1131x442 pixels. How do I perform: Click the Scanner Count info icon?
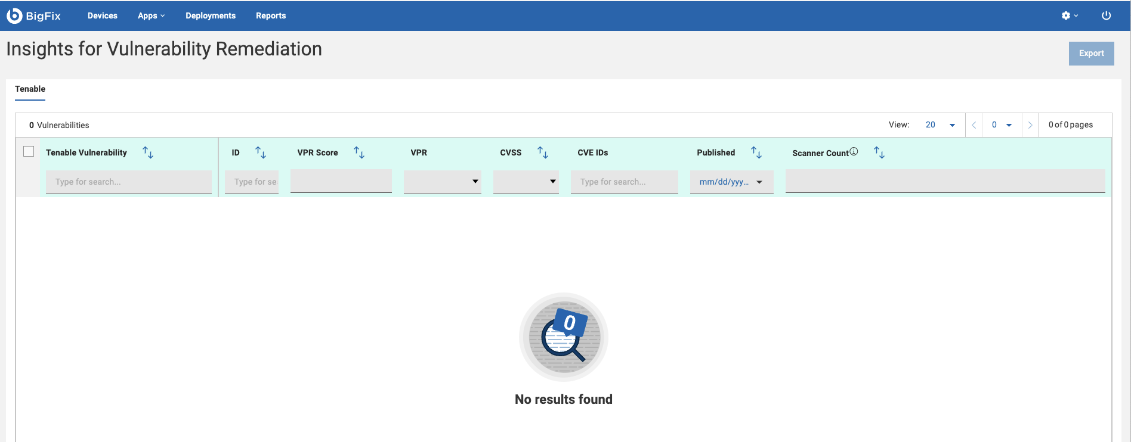854,151
